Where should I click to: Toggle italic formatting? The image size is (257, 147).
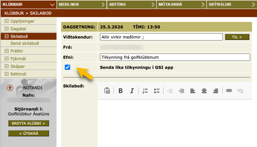click(132, 91)
